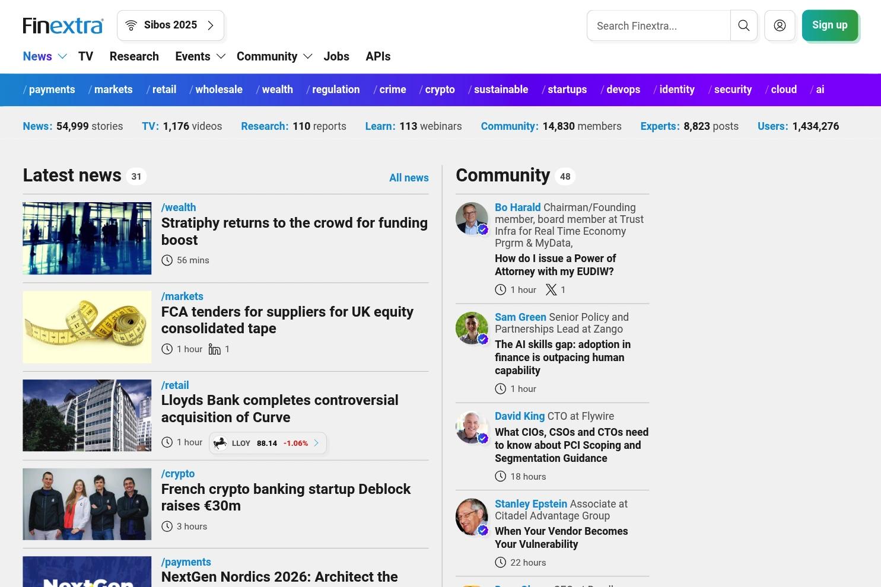Click the Sign up button
881x587 pixels.
(830, 25)
